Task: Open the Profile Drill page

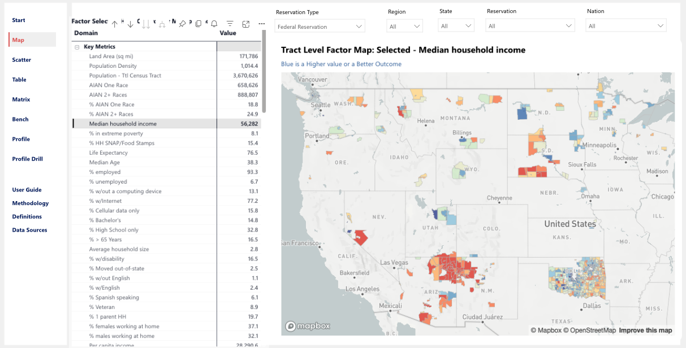Action: click(x=27, y=159)
